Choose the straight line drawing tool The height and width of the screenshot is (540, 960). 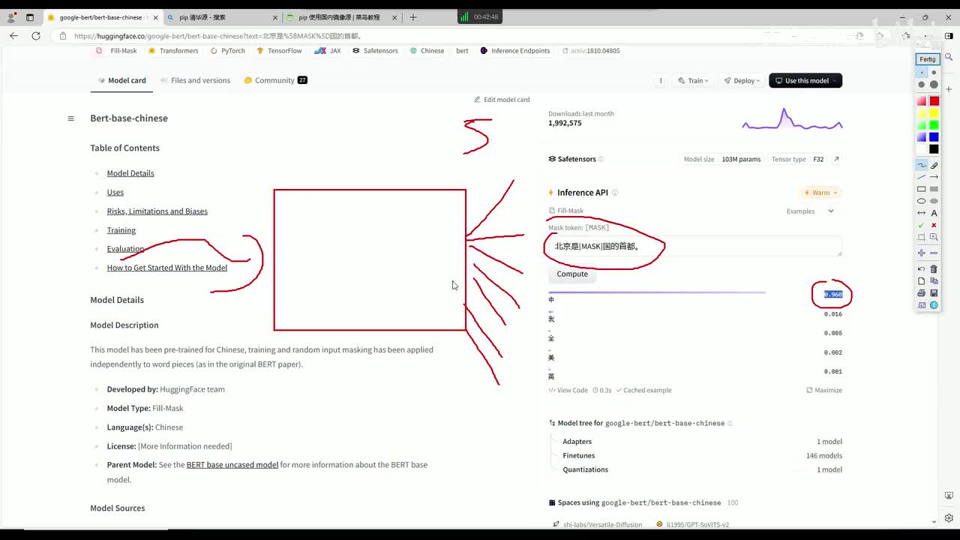tap(922, 177)
